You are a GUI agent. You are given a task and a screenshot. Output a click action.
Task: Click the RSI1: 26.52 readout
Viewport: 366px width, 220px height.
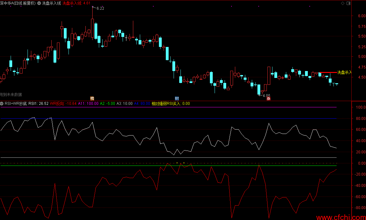coord(38,104)
